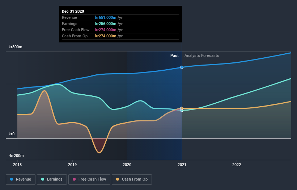Click the 2018 x-axis label

(x=17, y=165)
